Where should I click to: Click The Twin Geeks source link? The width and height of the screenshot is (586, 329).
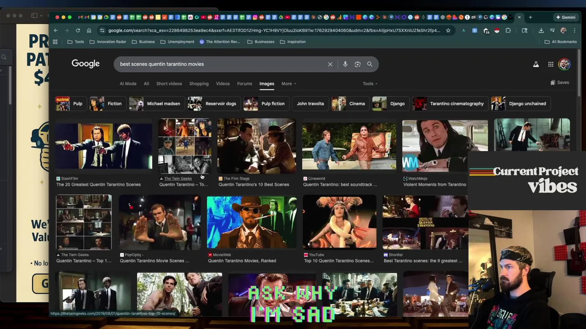pyautogui.click(x=178, y=179)
